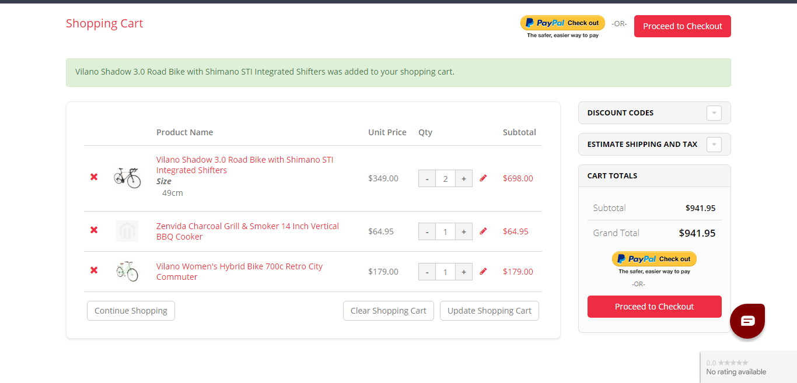View Women's Hybrid Bike thumbnail
Image resolution: width=797 pixels, height=383 pixels.
tap(127, 271)
